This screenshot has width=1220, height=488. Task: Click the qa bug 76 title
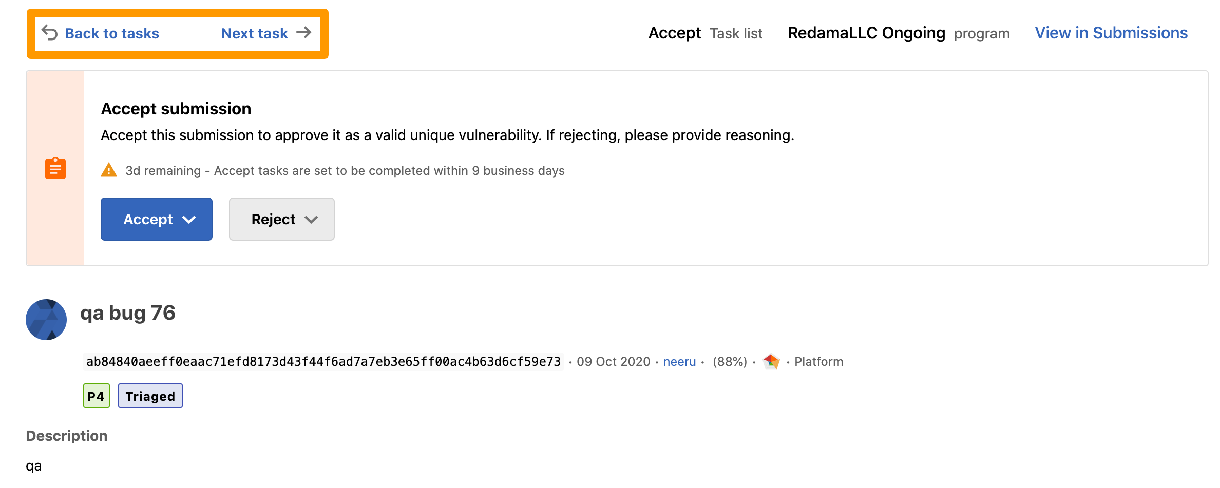(128, 313)
